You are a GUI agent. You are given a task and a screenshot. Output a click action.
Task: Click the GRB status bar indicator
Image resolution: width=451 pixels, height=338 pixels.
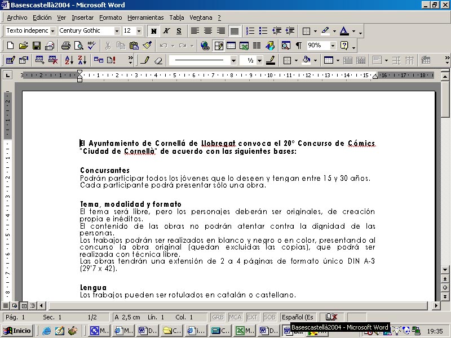click(x=218, y=317)
